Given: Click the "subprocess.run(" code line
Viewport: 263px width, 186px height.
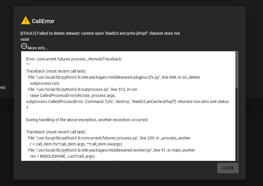Looking at the screenshot, I should pyautogui.click(x=44, y=83).
